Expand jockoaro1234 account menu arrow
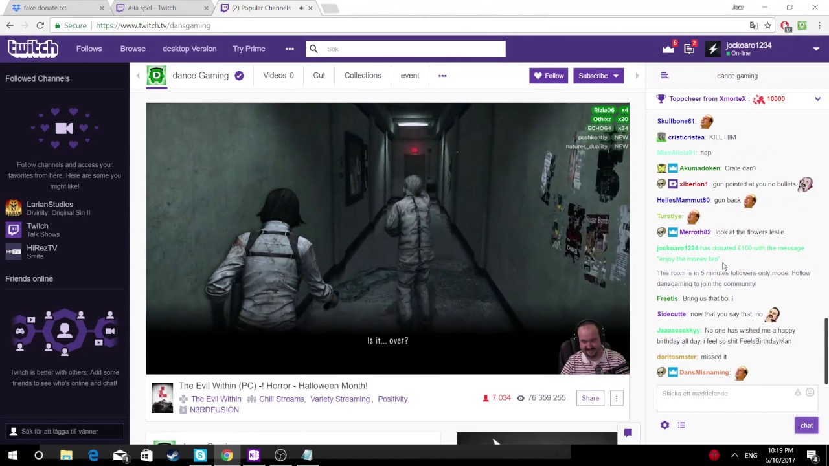Viewport: 829px width, 466px height. click(x=816, y=49)
